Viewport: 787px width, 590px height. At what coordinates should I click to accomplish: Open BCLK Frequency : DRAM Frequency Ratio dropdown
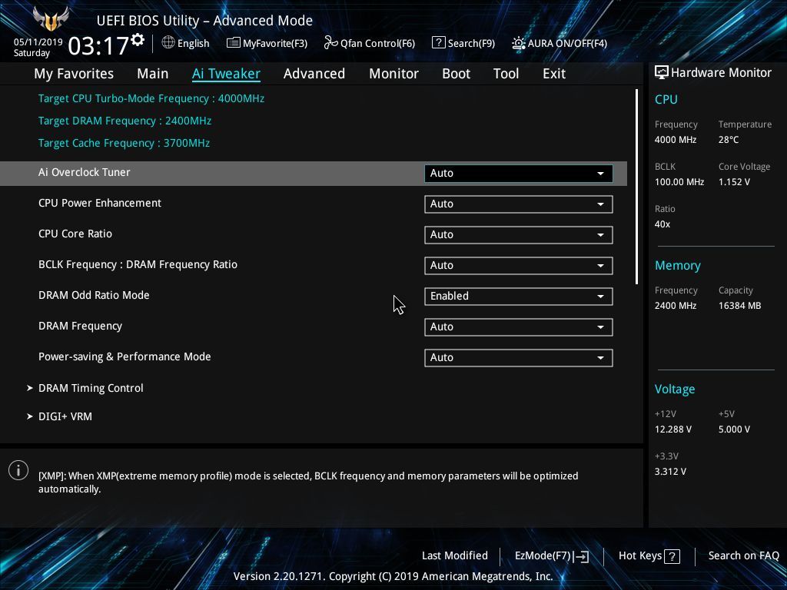(519, 265)
